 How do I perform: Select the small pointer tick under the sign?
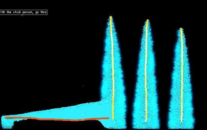22,16
